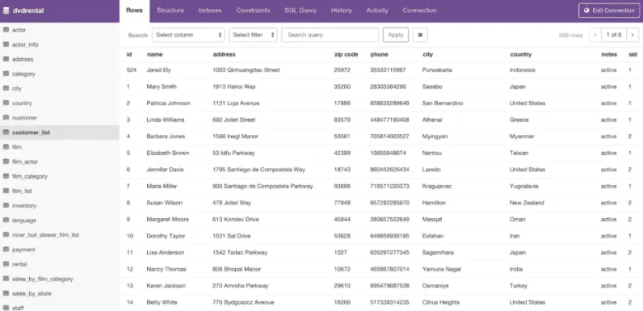The width and height of the screenshot is (643, 311).
Task: Click the table icon beside staff
Action: click(6, 308)
